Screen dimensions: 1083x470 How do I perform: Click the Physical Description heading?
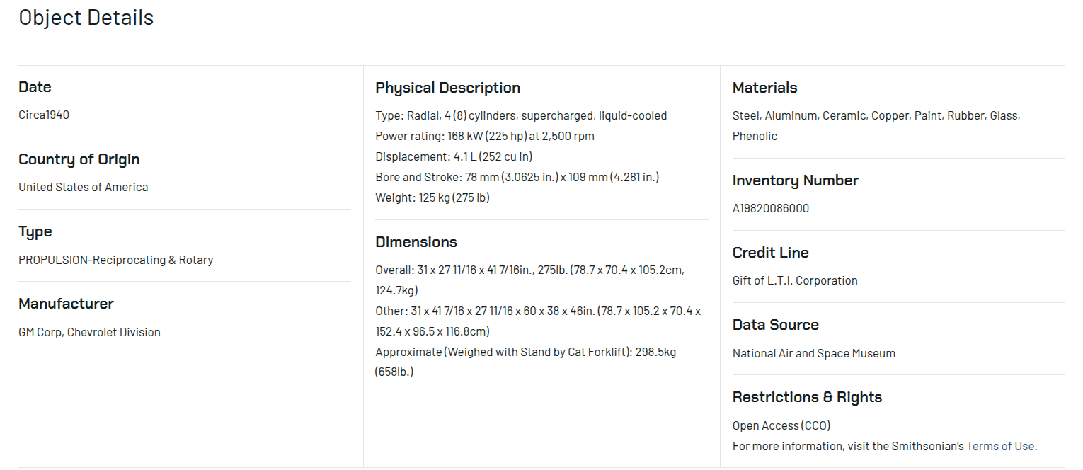(447, 88)
